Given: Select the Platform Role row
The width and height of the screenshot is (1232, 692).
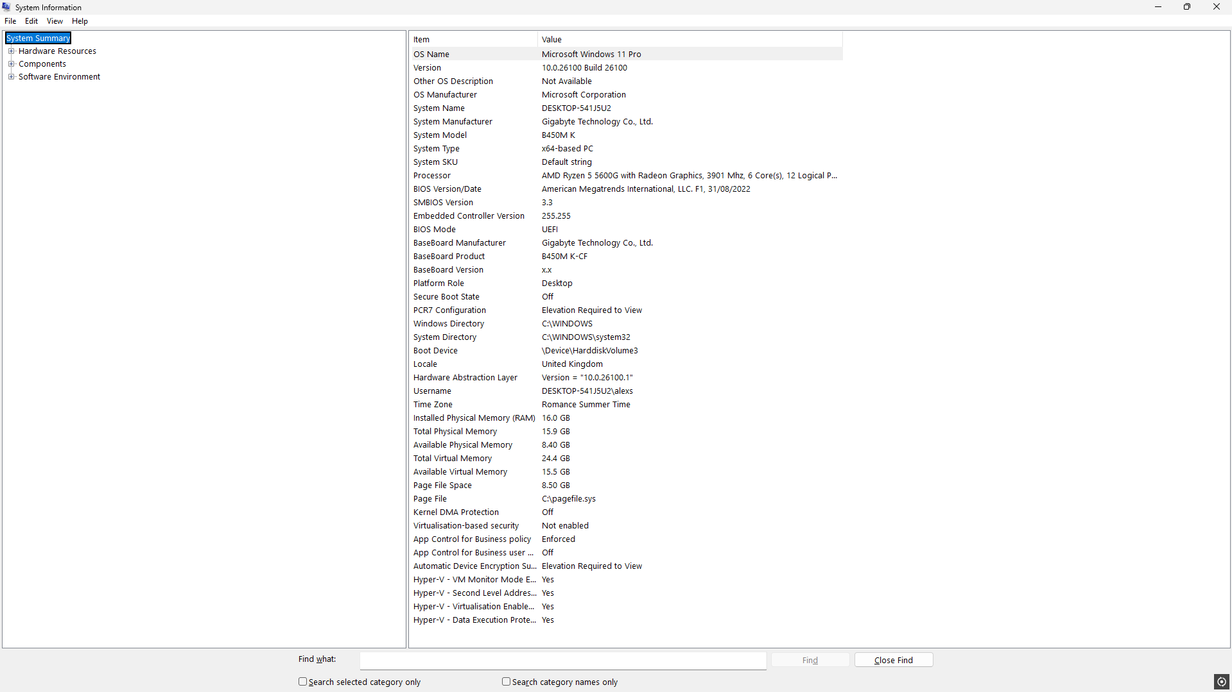Looking at the screenshot, I should point(627,283).
